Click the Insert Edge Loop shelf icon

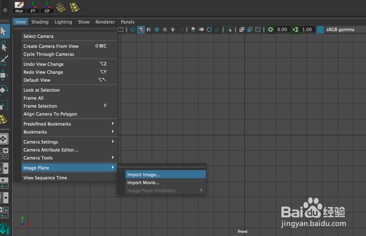(75, 7)
